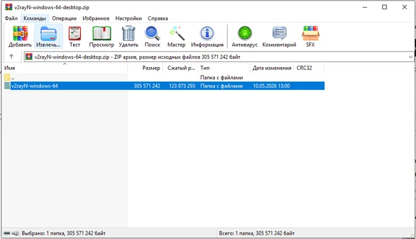Go up one level with arrow button
This screenshot has height=239, width=416.
[x=11, y=56]
